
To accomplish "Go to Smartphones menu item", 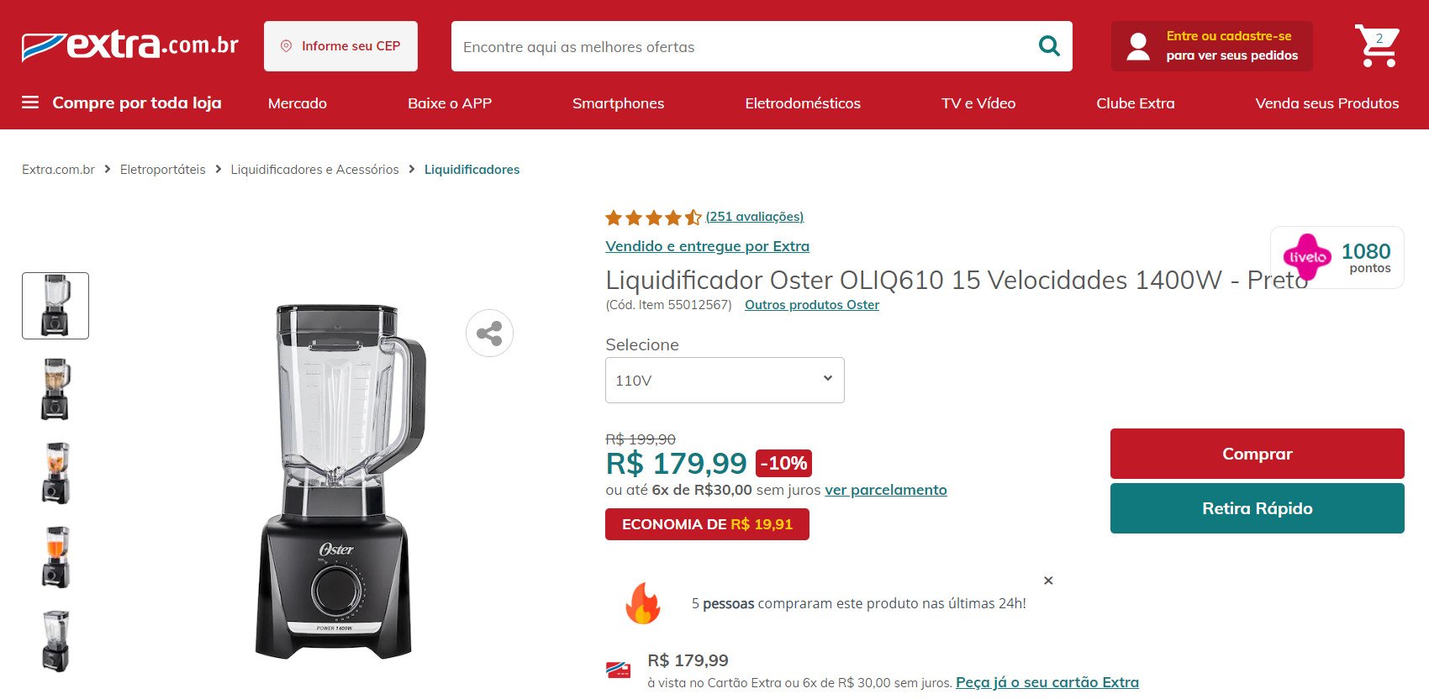I will click(x=618, y=103).
